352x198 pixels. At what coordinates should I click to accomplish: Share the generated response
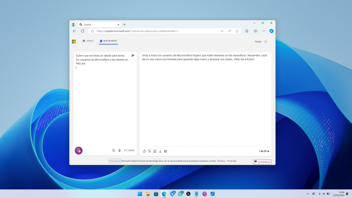[165, 151]
